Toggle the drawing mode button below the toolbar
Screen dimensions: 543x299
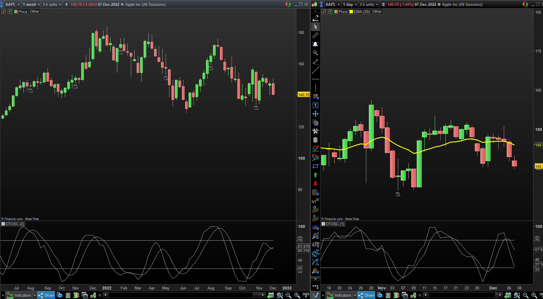point(315,295)
